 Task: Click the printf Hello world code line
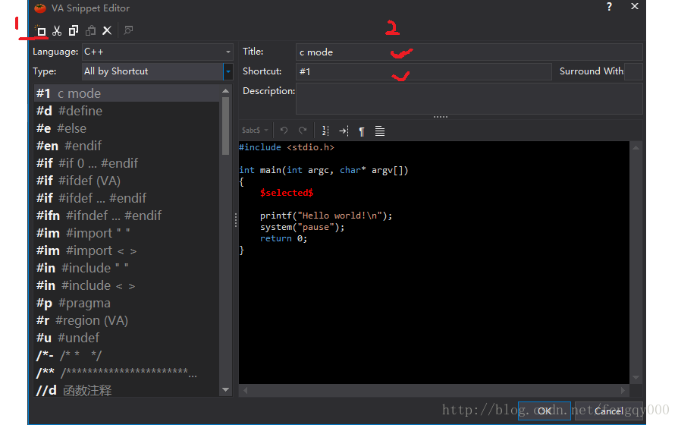(x=326, y=216)
